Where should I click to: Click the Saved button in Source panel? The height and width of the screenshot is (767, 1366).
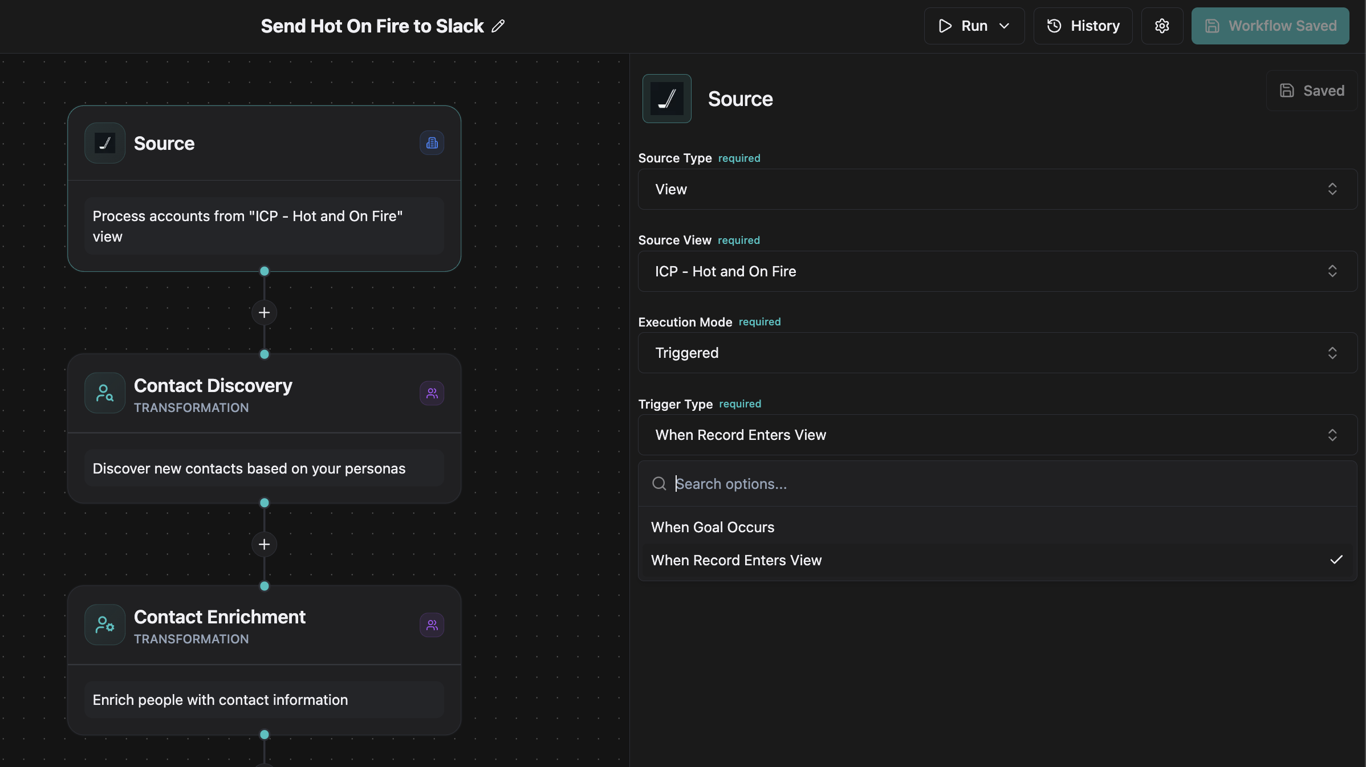(x=1311, y=91)
